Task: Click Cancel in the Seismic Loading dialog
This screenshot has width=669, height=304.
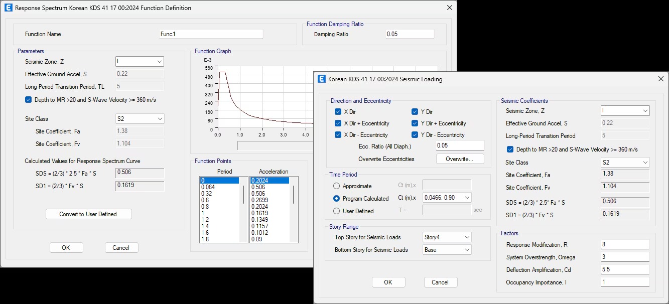Action: 440,282
